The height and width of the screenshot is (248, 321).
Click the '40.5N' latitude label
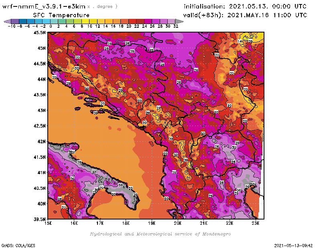(39, 188)
